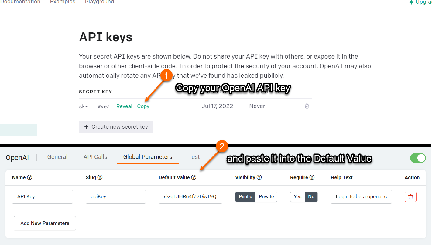Click the Default Value input field
Viewport: 432px width, 245px height.
[x=190, y=197]
